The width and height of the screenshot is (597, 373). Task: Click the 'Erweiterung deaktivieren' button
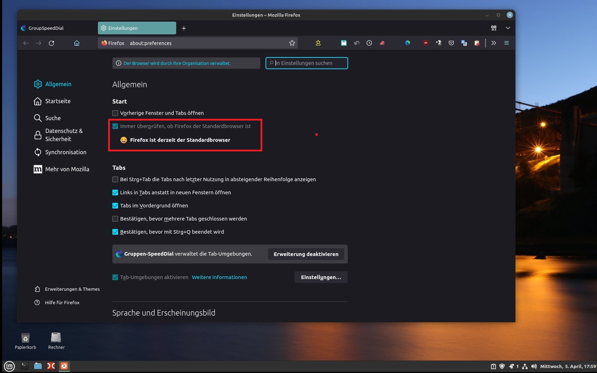(306, 254)
